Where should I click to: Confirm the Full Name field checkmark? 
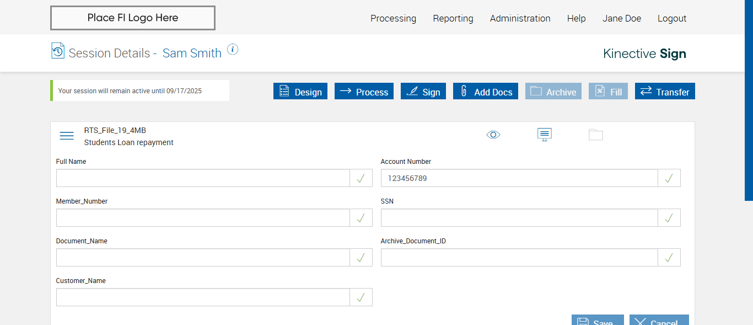[361, 178]
